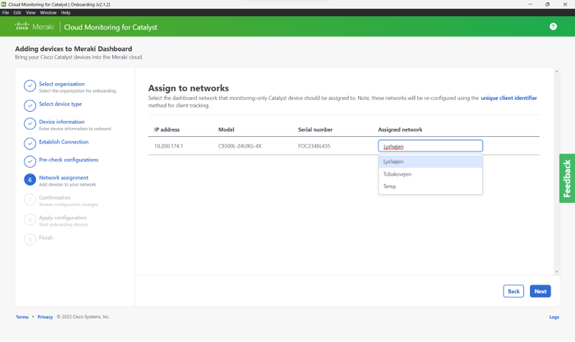
Task: Click the Device information checkmark icon
Action: [x=29, y=124]
